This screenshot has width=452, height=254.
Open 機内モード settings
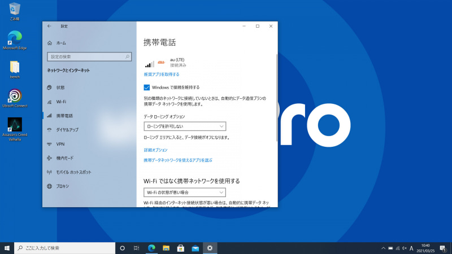point(89,158)
